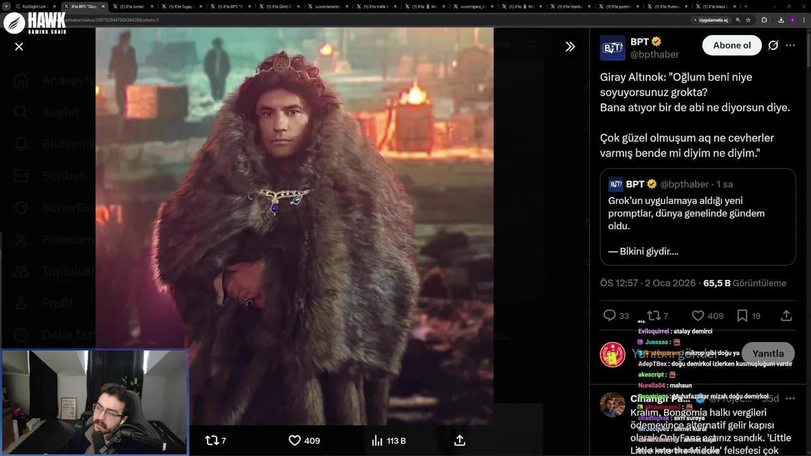Screen dimensions: 811x456
Task: Repost from the bar under the photo
Action: (212, 440)
